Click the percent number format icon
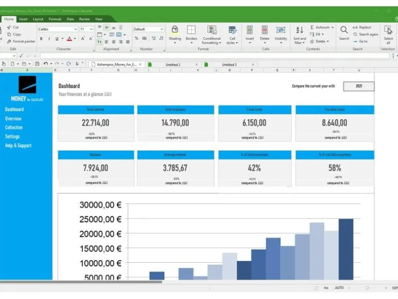Viewport: 398px width, 299px height. (x=136, y=38)
